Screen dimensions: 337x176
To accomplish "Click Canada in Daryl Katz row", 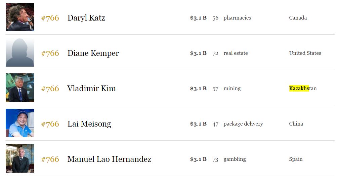I will pos(298,17).
